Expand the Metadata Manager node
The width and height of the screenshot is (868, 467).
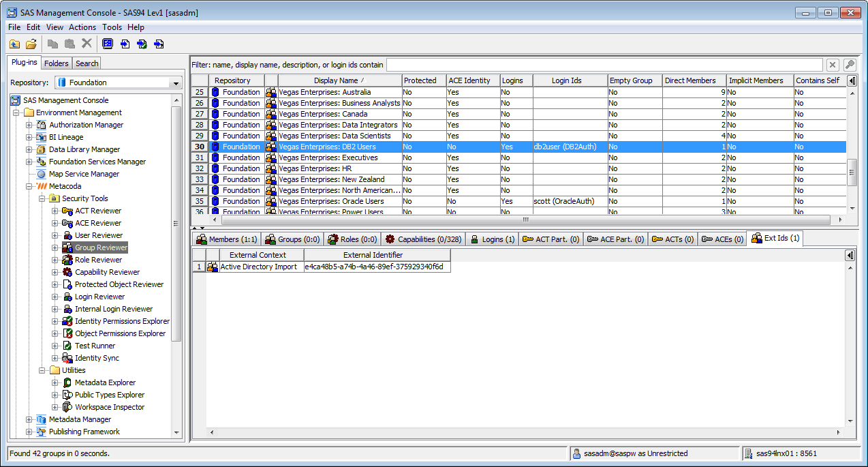click(29, 420)
